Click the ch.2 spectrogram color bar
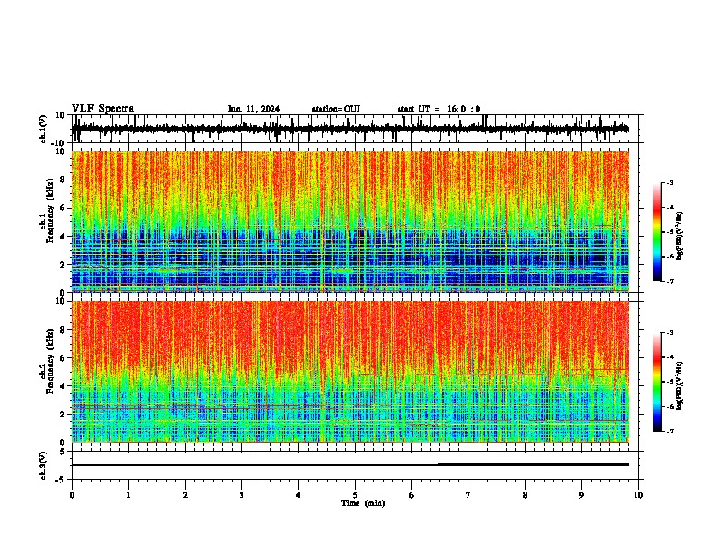Screen dimensions: 719x555 (x=657, y=382)
